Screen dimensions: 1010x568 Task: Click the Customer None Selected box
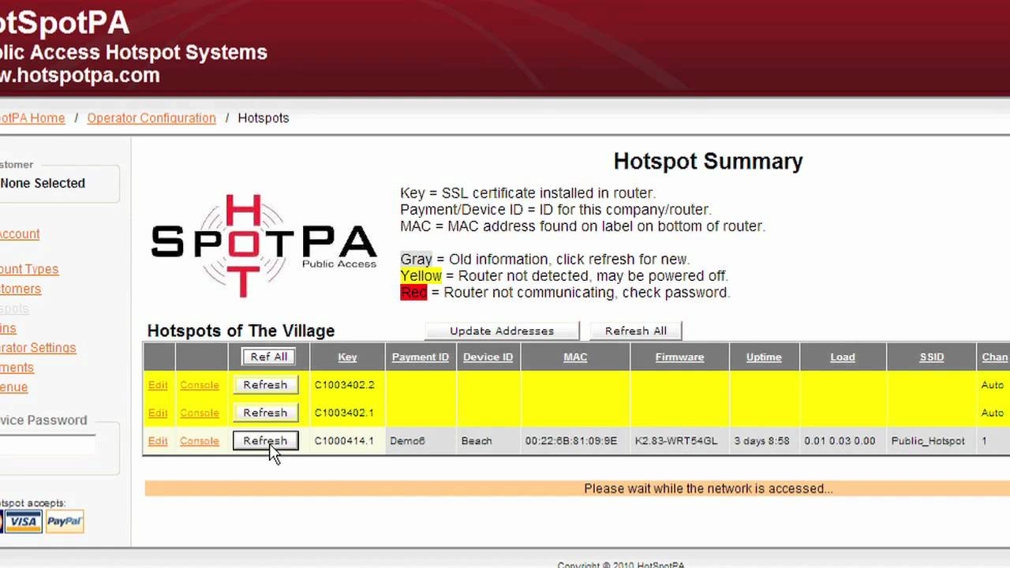pyautogui.click(x=58, y=183)
